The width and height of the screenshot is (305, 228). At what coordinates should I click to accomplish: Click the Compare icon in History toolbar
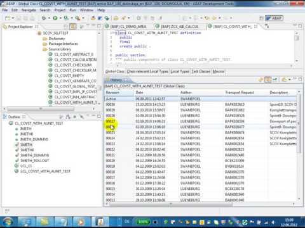point(275,80)
